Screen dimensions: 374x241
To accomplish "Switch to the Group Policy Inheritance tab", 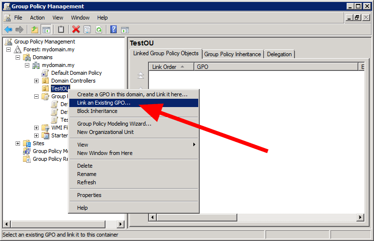I will click(x=232, y=54).
